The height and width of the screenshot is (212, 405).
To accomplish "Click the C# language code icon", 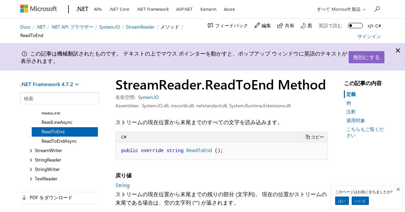I will point(371,26).
